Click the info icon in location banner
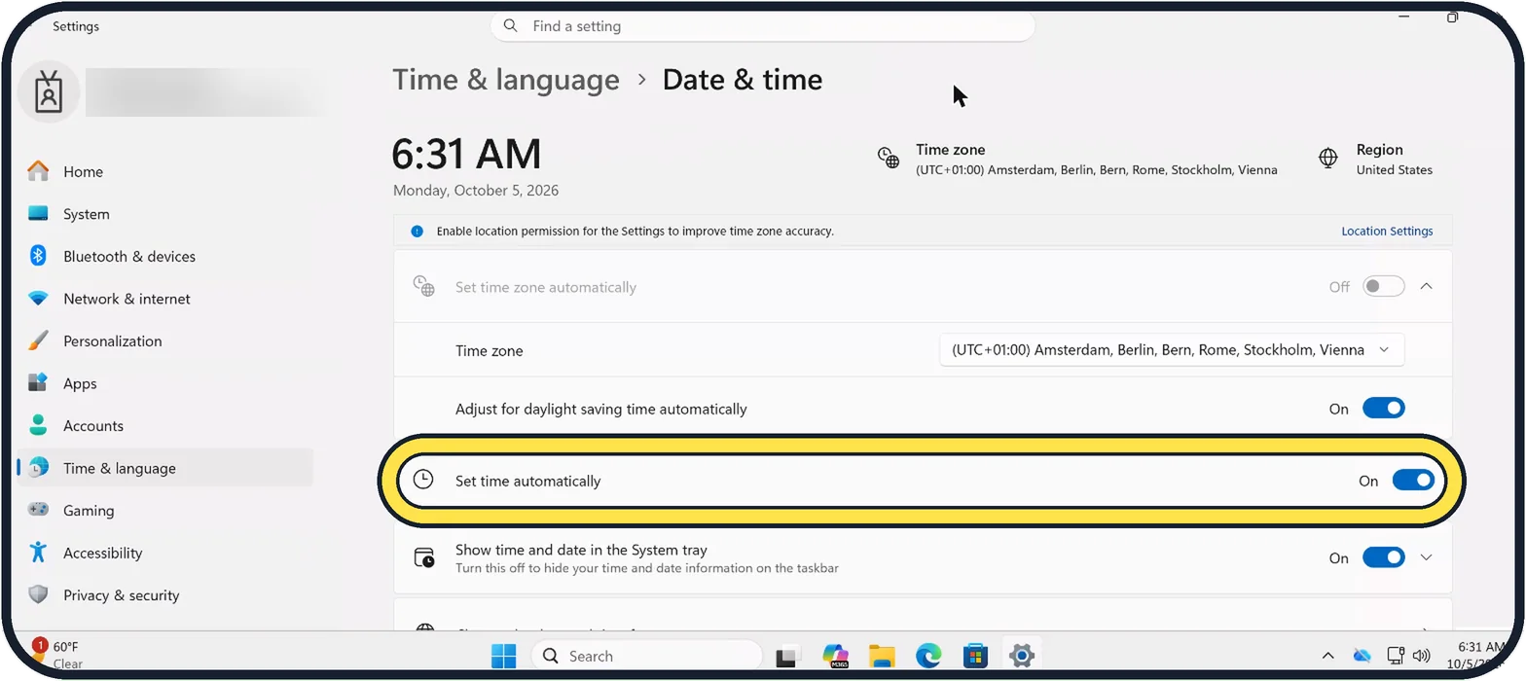The width and height of the screenshot is (1526, 681). pyautogui.click(x=417, y=232)
